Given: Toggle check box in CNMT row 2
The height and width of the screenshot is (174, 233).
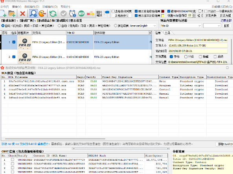Looking at the screenshot, I should click(13, 164).
